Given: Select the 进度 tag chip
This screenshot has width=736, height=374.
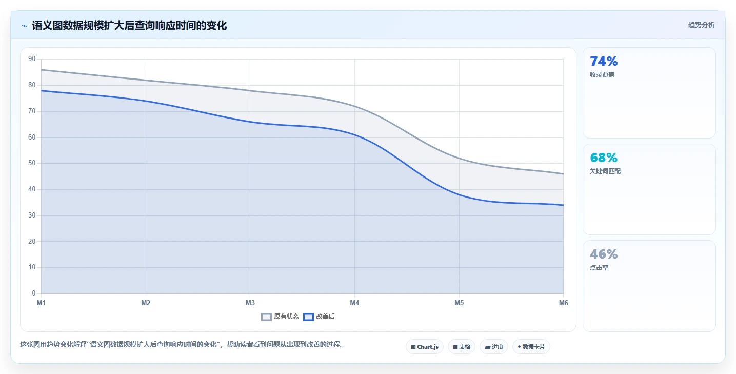Looking at the screenshot, I should [x=494, y=347].
